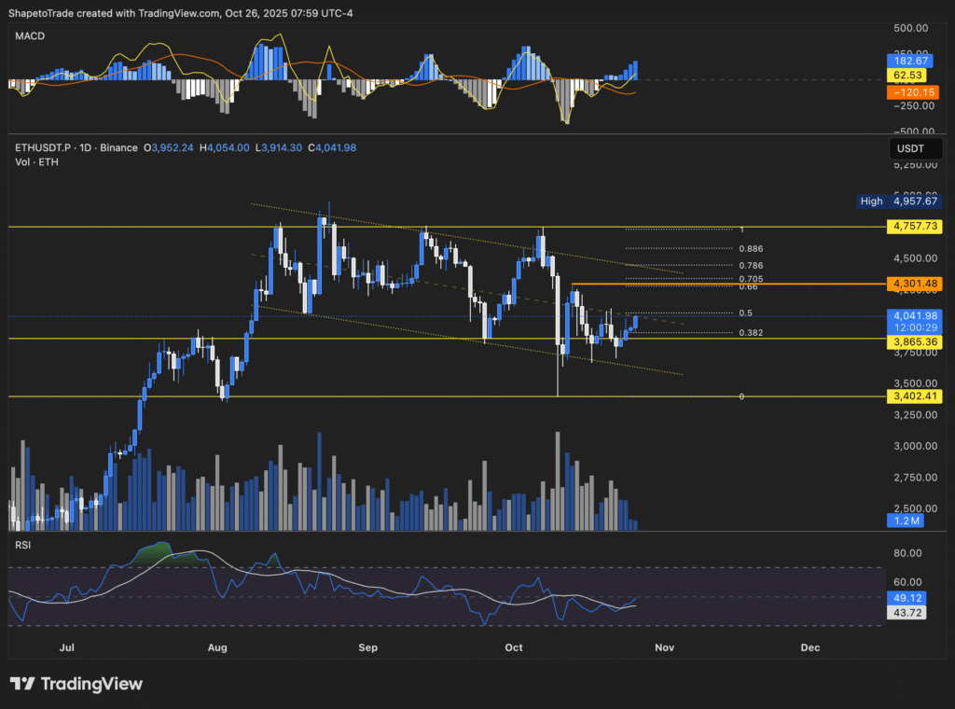Select the Vol · ETH indicator label
The image size is (955, 709).
(35, 161)
